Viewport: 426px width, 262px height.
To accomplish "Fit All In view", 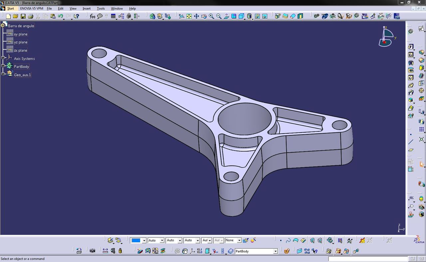I will pos(189,16).
